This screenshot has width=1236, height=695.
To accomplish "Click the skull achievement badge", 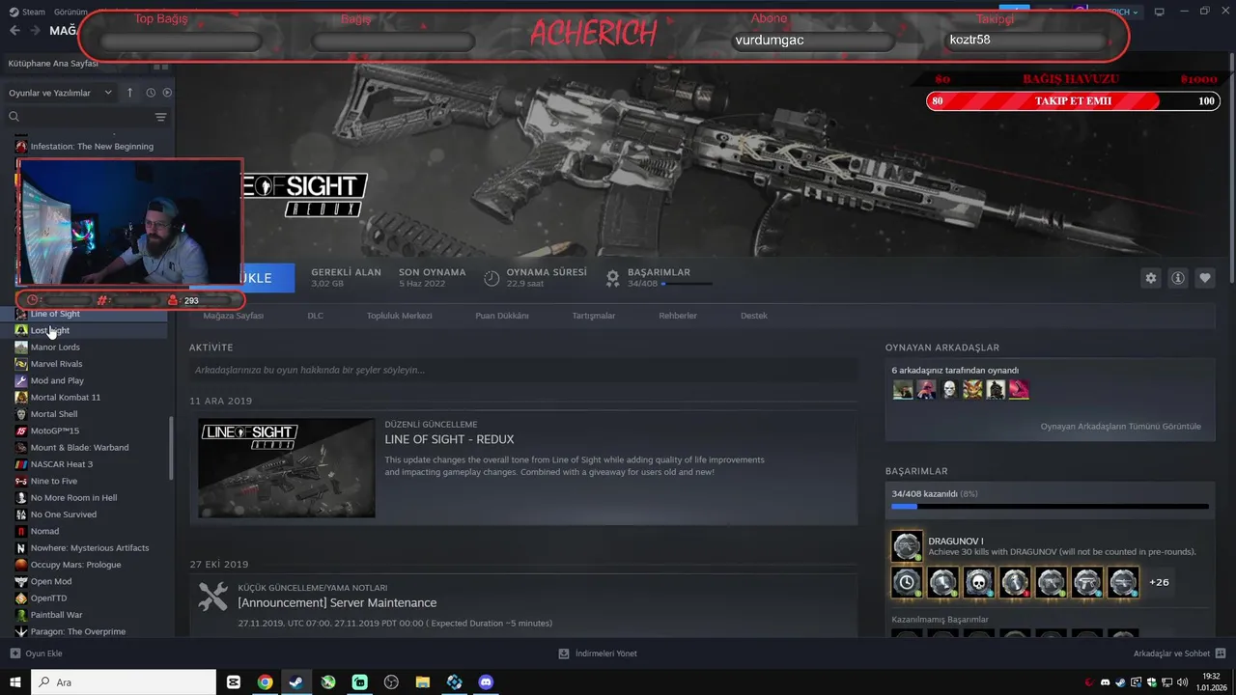I will point(979,582).
